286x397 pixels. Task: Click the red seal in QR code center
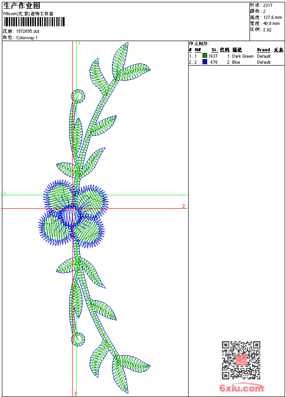pyautogui.click(x=241, y=360)
